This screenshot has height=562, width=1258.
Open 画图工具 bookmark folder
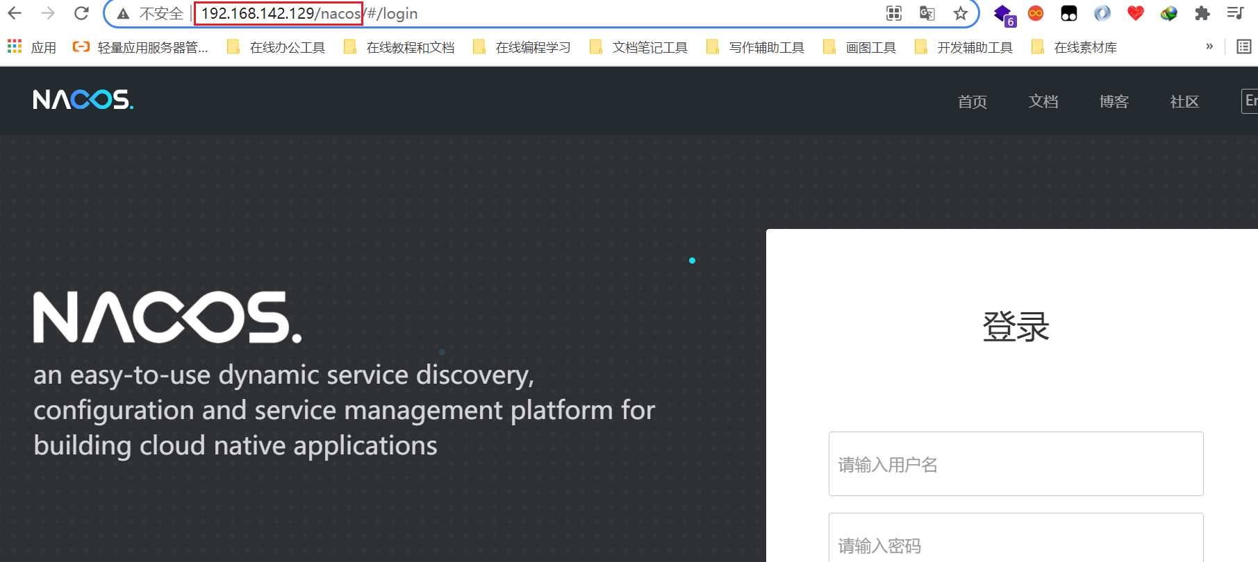coord(859,46)
